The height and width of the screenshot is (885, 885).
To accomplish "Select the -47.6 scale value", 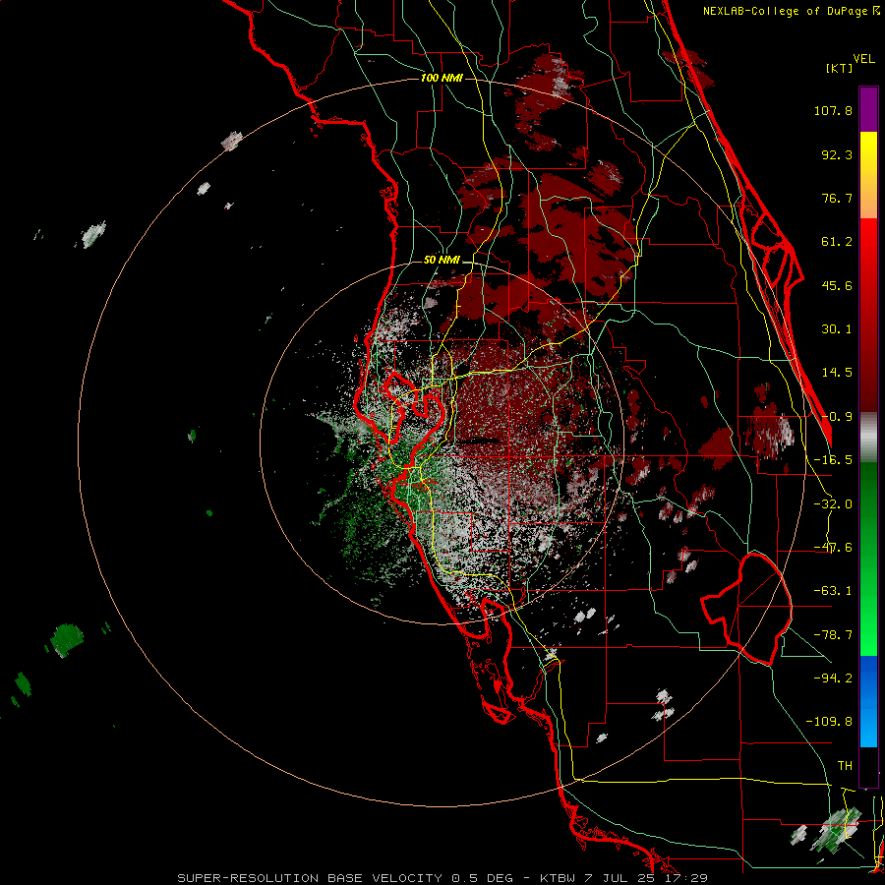I will [833, 548].
